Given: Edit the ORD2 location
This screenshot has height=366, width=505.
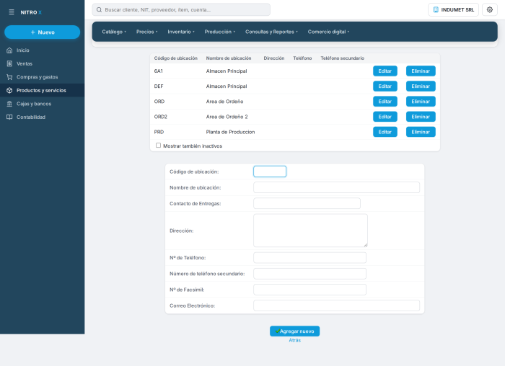Looking at the screenshot, I should (x=385, y=117).
